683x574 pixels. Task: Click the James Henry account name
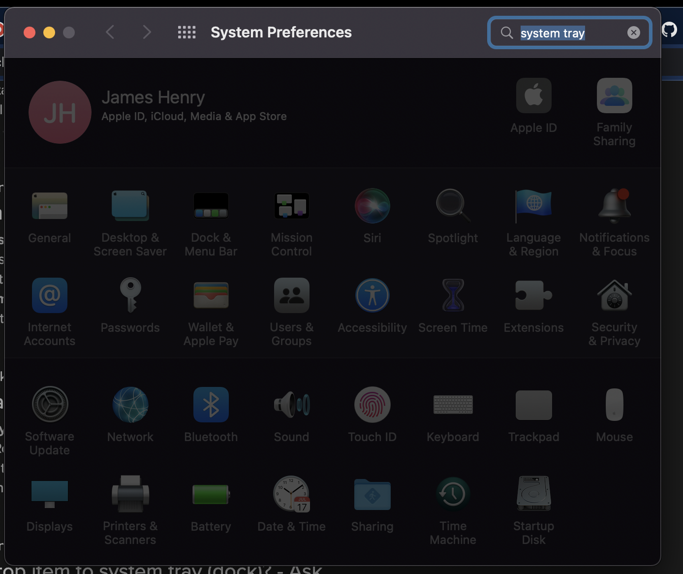[x=153, y=97]
